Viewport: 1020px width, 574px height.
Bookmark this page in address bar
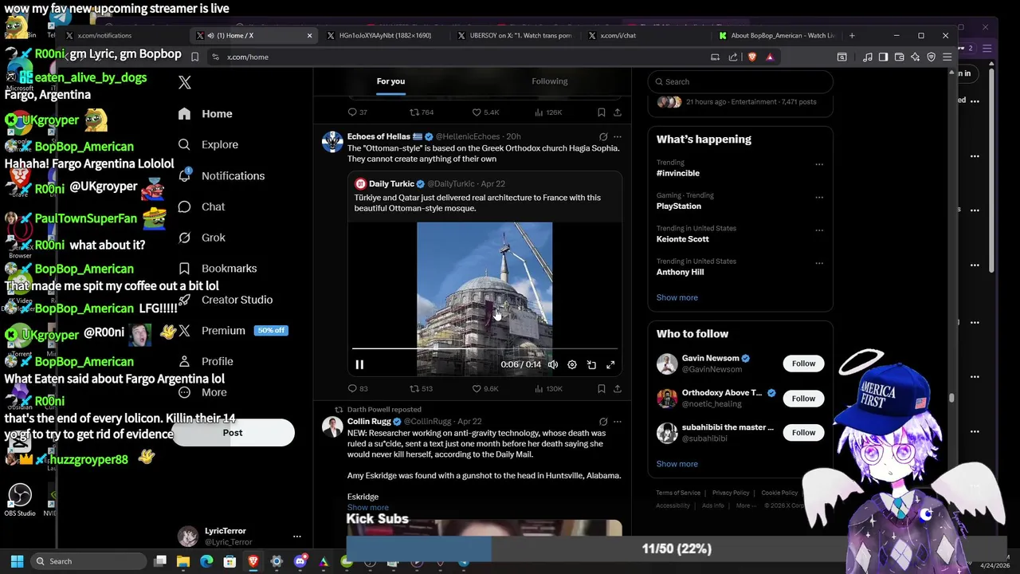(x=194, y=57)
